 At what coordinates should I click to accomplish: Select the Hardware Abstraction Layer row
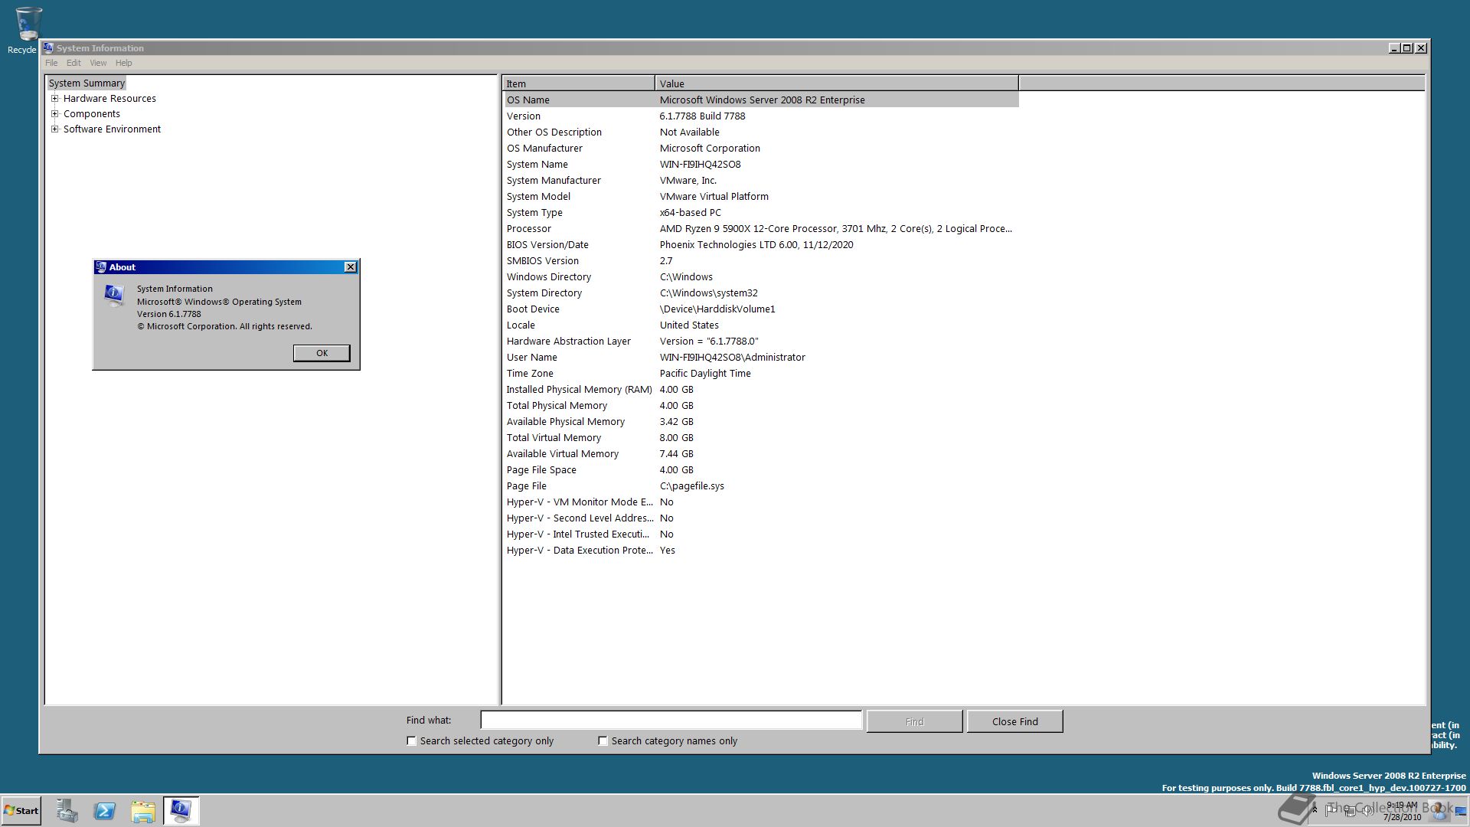tap(760, 342)
